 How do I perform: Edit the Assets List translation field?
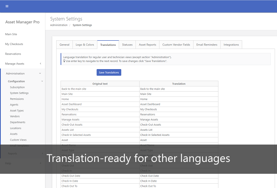click(x=179, y=130)
